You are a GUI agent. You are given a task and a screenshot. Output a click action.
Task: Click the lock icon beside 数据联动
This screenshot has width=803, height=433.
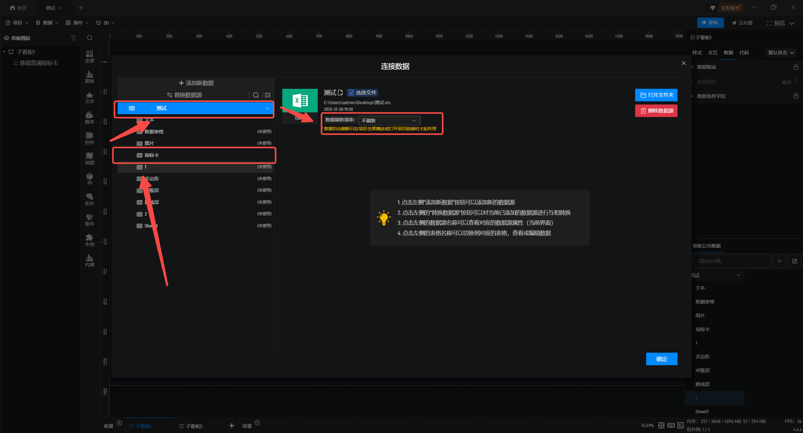click(x=796, y=67)
